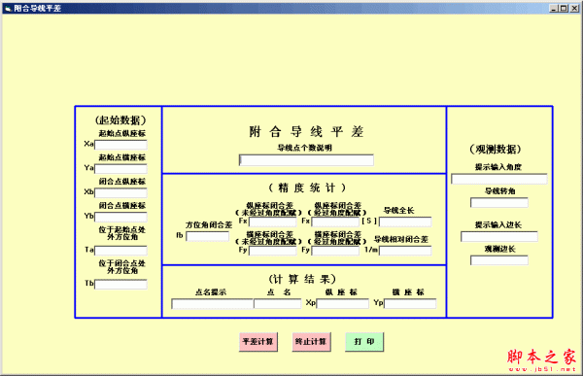Image resolution: width=583 pixels, height=376 pixels.
Task: Close the 附合导线平差 window
Action: [x=574, y=8]
